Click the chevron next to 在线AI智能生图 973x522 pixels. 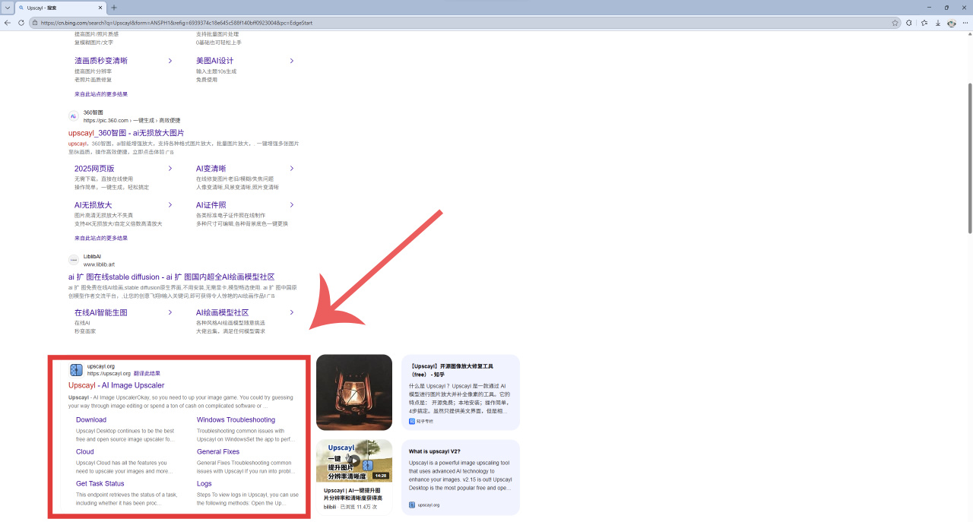170,312
